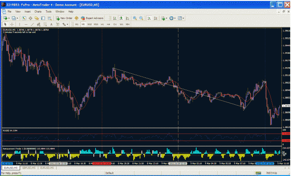Screen dimensions: 292x176
Task: Open the File menu
Action: [9, 12]
